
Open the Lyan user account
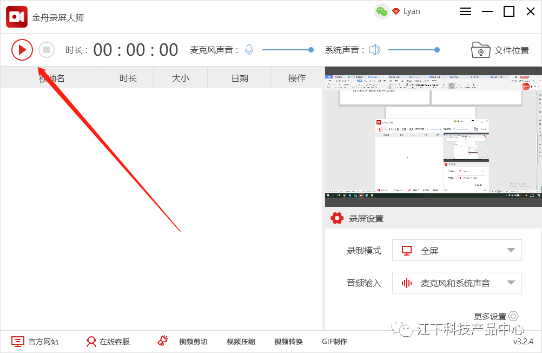tap(412, 11)
